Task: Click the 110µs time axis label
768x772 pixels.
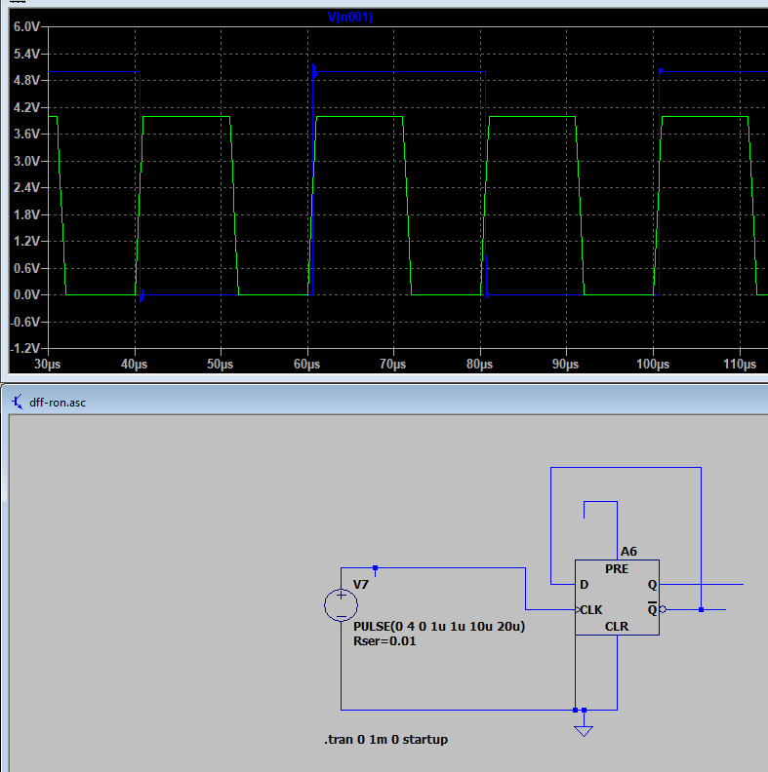Action: (x=740, y=365)
